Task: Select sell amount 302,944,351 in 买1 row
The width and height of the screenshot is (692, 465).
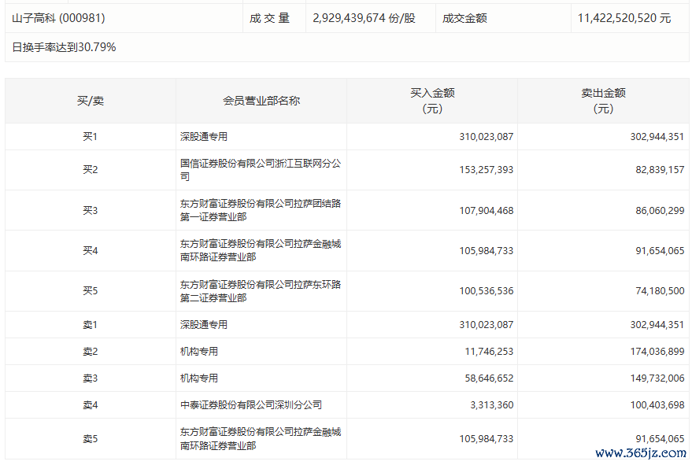Action: (x=657, y=137)
